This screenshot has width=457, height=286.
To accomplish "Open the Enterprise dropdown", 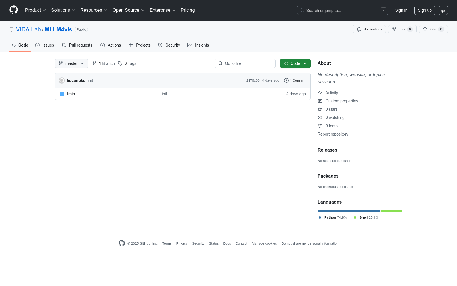I will coord(163,10).
